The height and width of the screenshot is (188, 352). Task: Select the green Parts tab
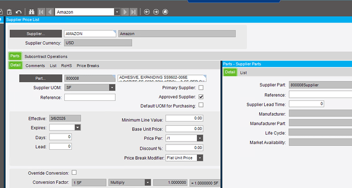15,56
